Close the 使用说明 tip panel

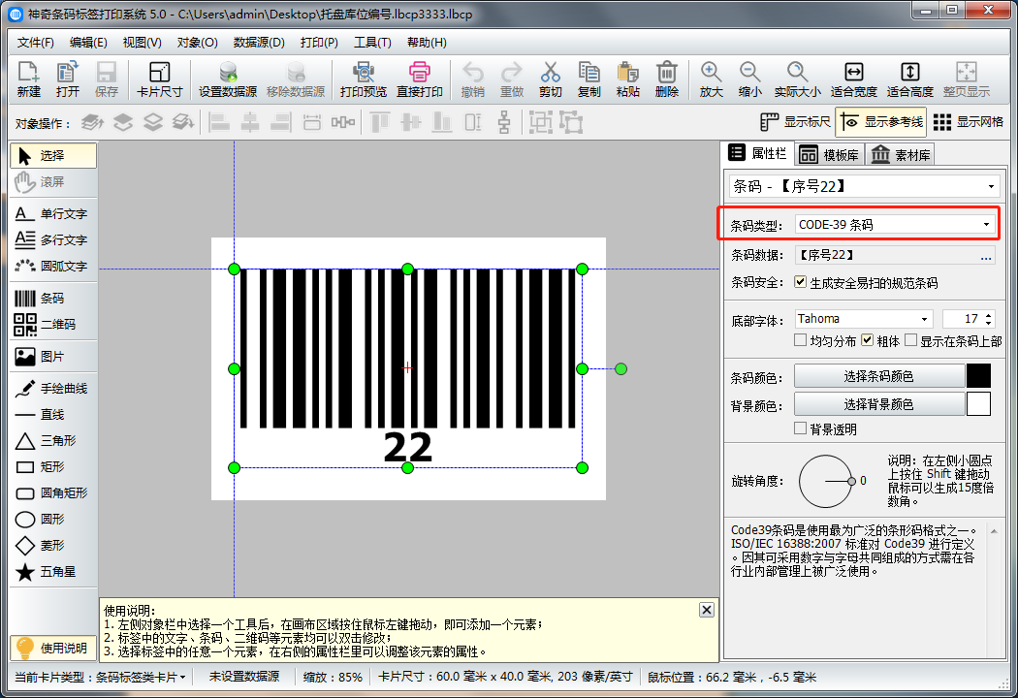pos(707,610)
